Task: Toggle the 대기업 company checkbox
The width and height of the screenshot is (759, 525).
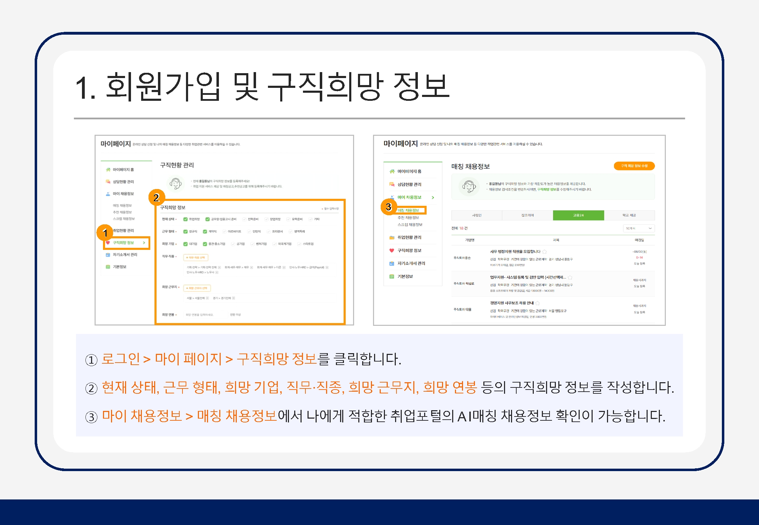Action: click(x=185, y=244)
